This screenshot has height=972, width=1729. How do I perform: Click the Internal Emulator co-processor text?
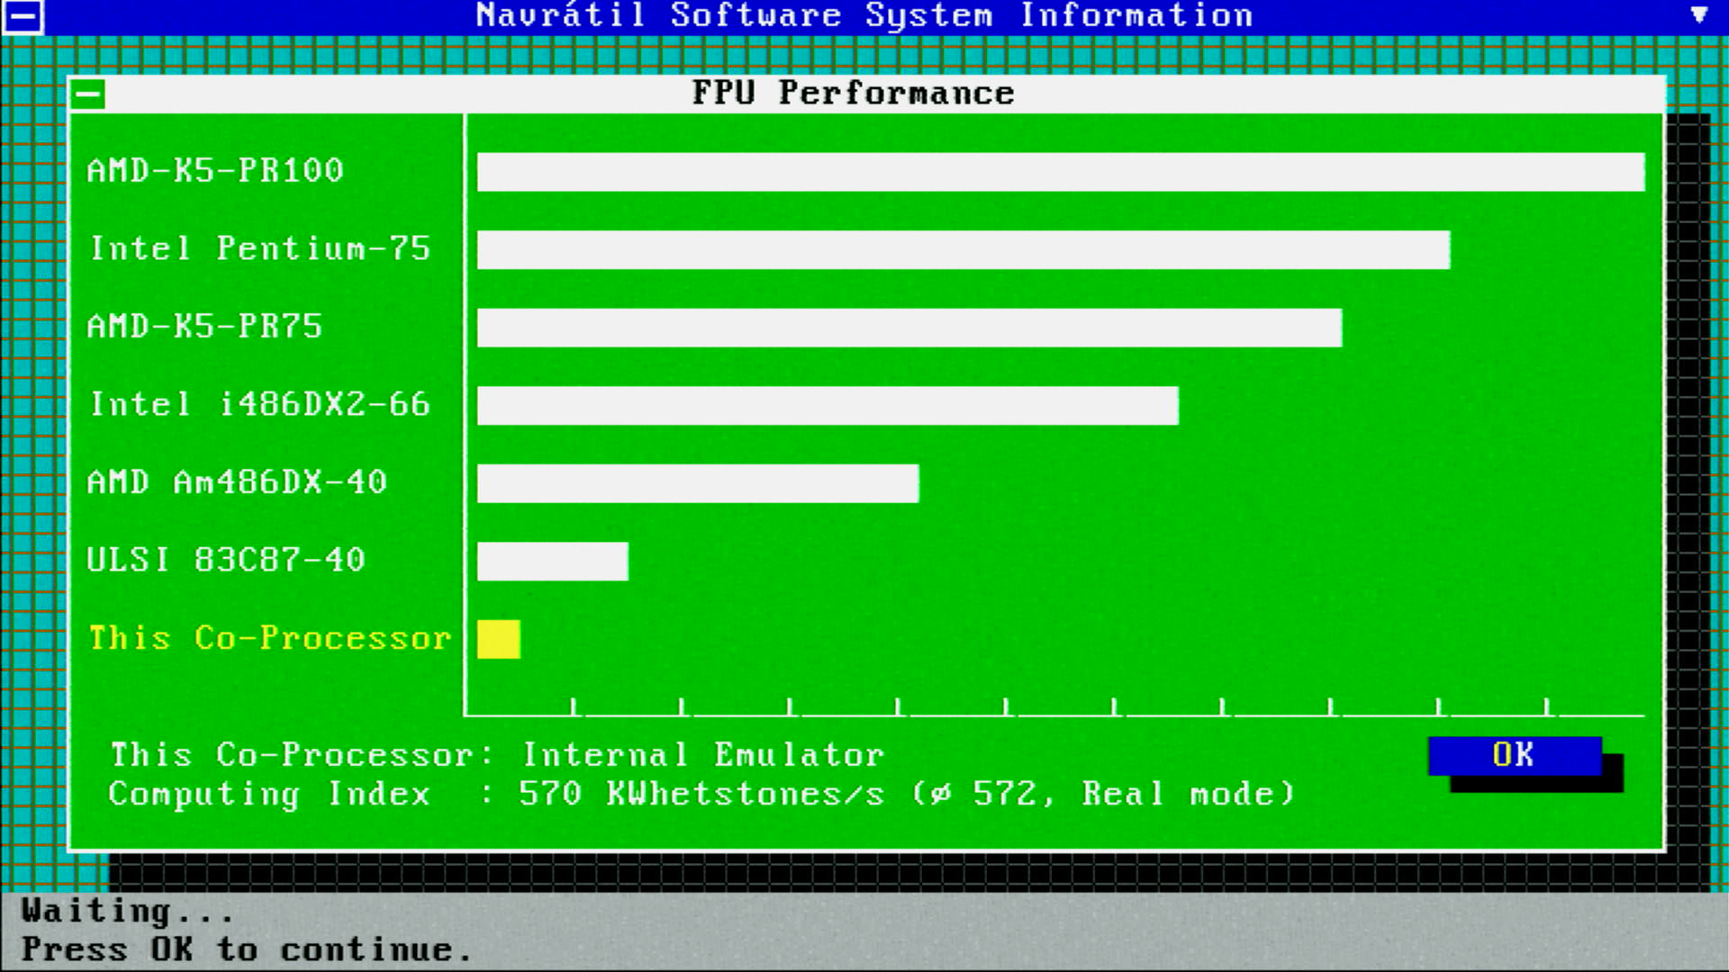(703, 755)
